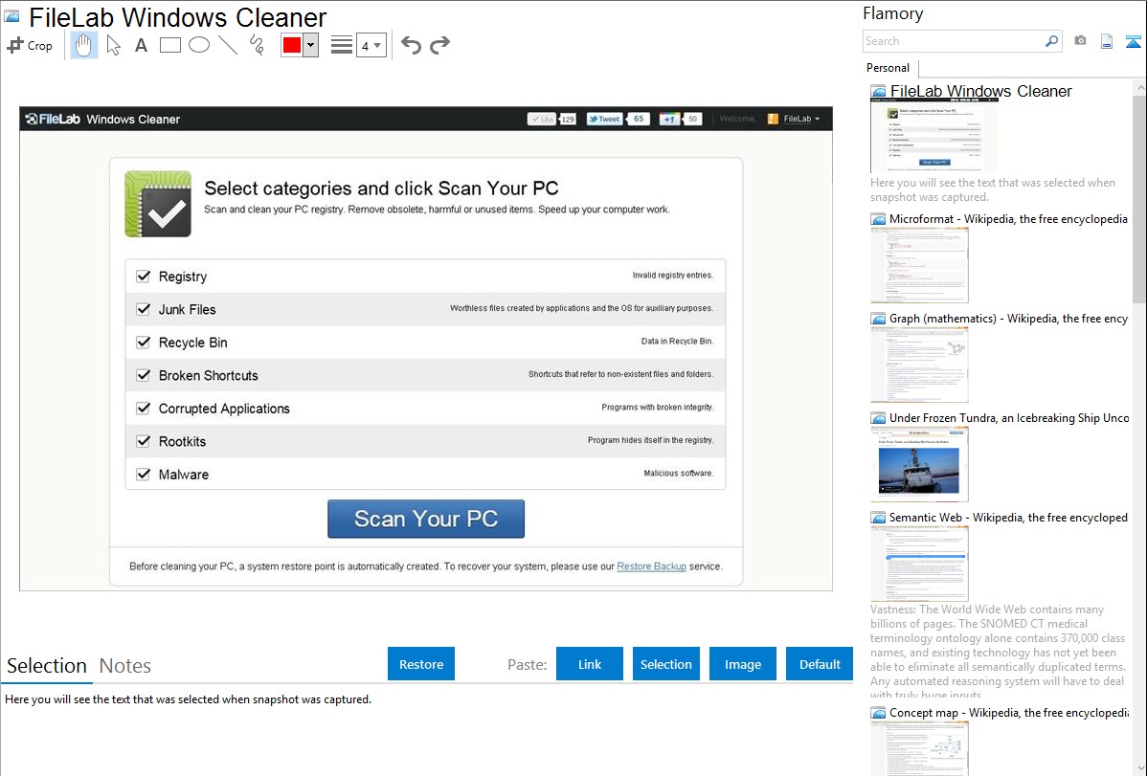Click the line thickness icon

tap(341, 45)
